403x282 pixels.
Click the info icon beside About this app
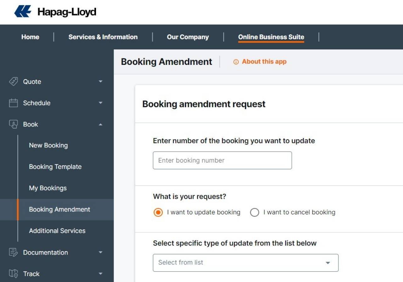[x=236, y=61]
